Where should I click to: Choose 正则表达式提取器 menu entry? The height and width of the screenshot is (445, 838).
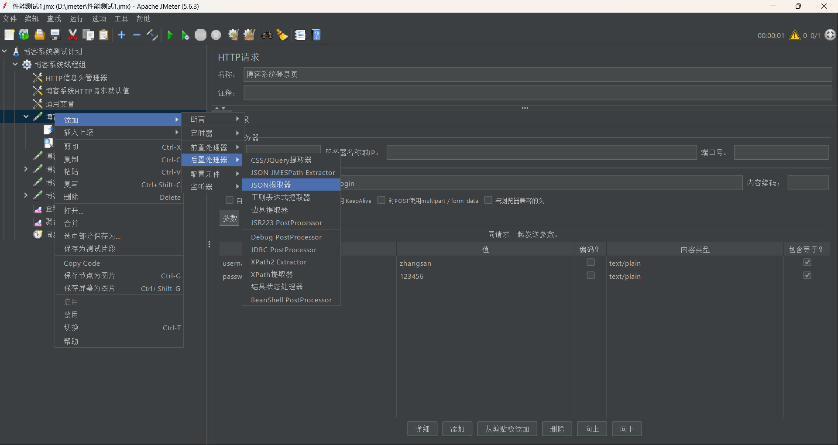point(291,198)
